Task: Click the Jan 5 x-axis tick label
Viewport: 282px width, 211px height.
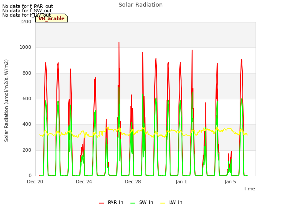Action: pyautogui.click(x=230, y=182)
